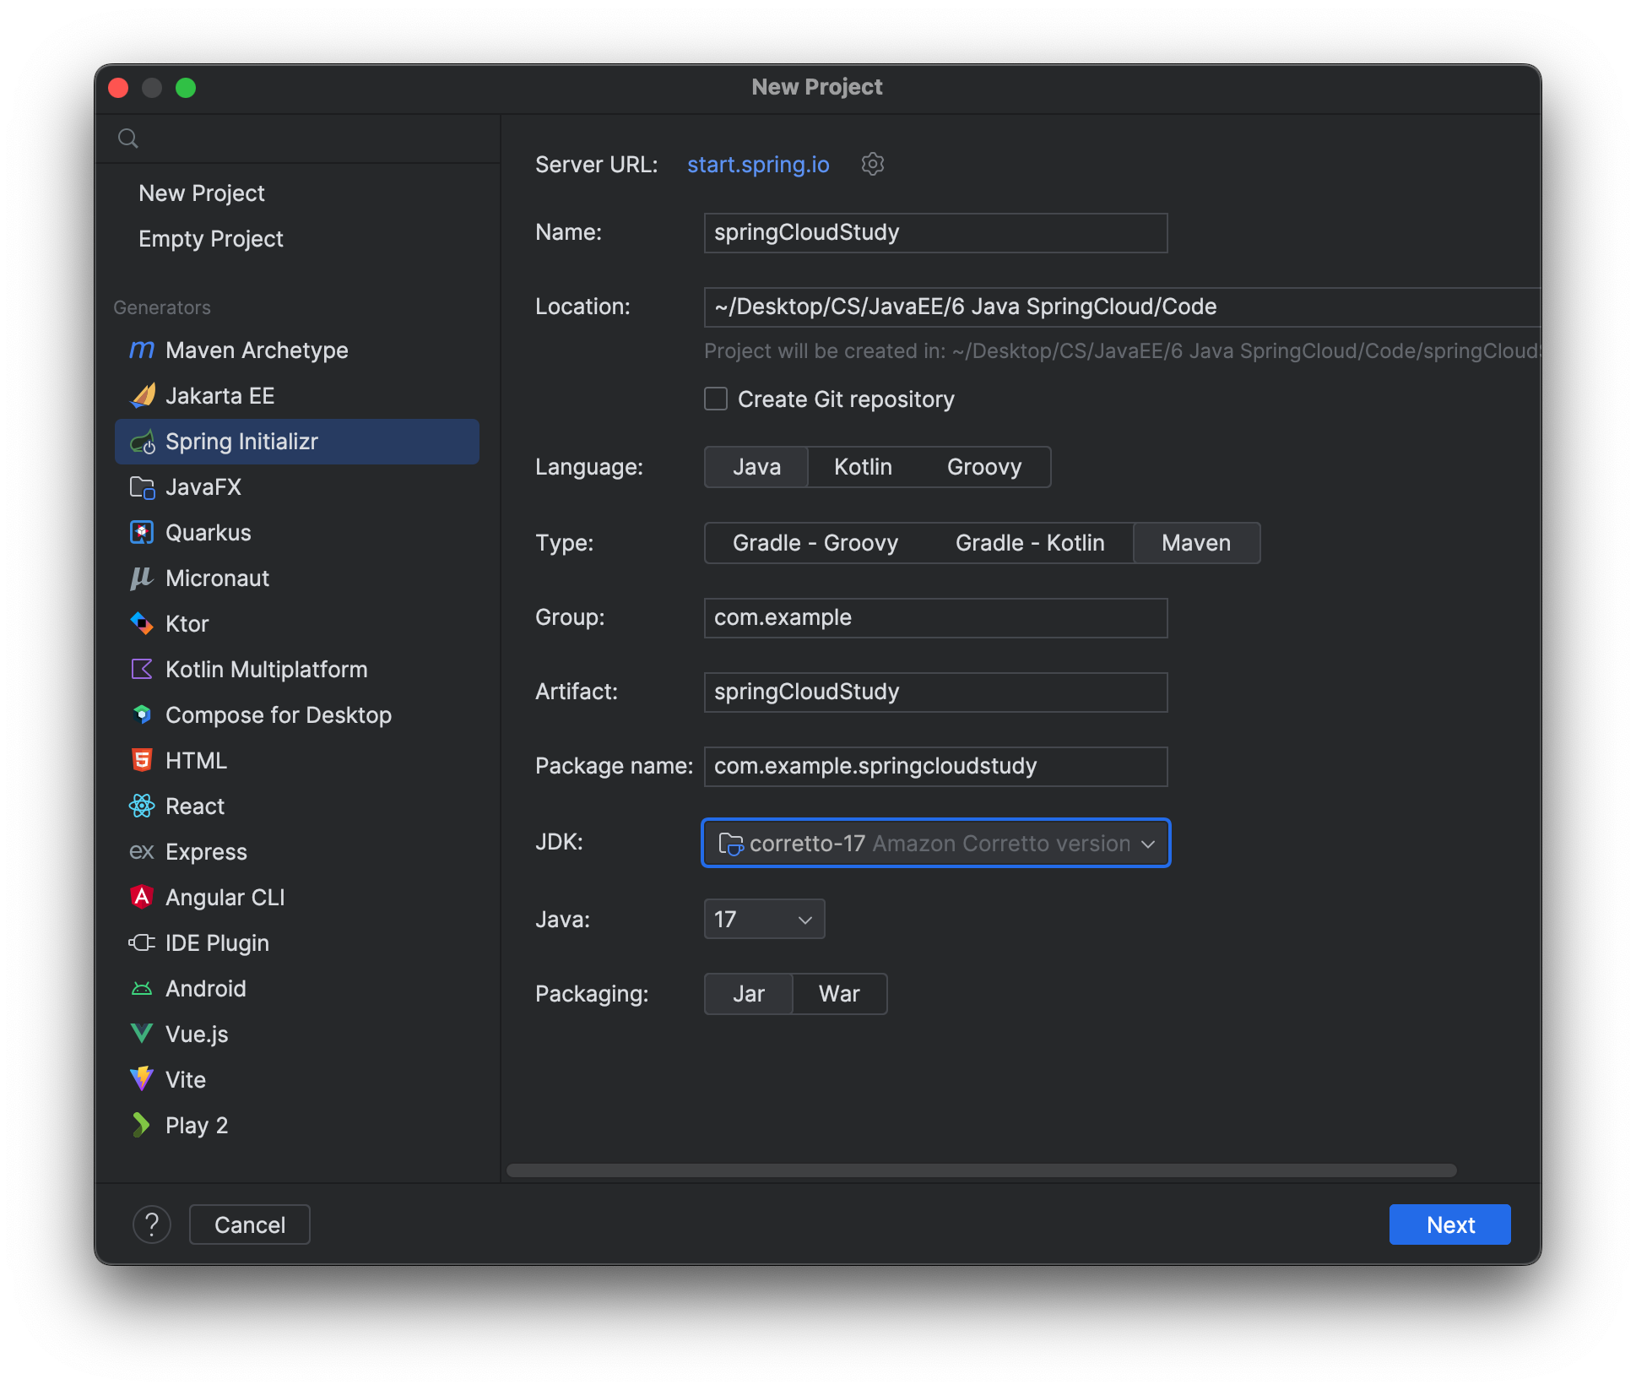
Task: Select the Maven Archetype generator icon
Action: 142,350
